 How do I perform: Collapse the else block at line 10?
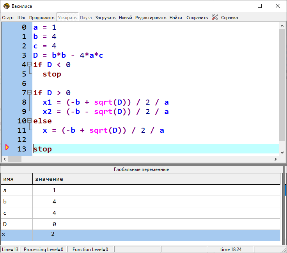coord(29,121)
